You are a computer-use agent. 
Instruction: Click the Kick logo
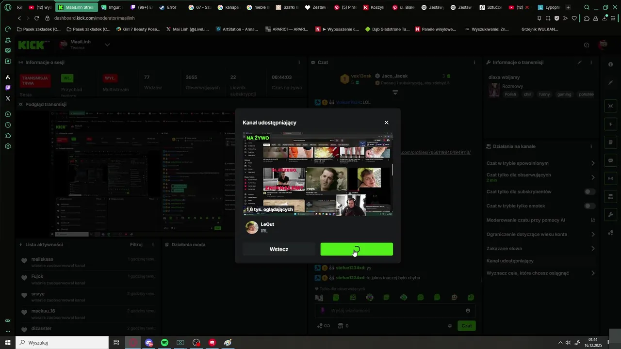[31, 45]
